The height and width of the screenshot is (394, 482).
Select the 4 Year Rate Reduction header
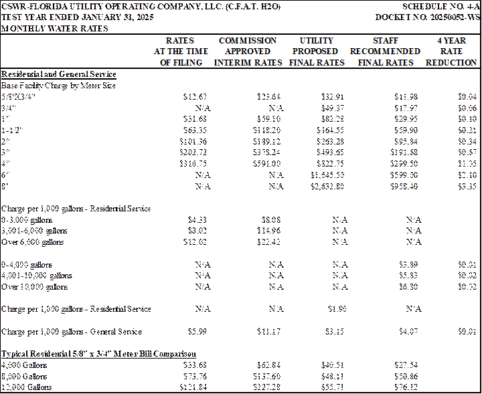(451, 52)
